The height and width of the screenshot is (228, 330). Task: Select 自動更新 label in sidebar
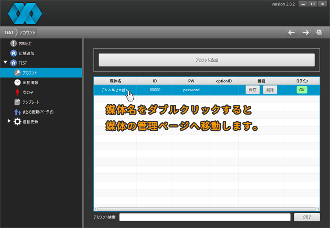click(31, 122)
